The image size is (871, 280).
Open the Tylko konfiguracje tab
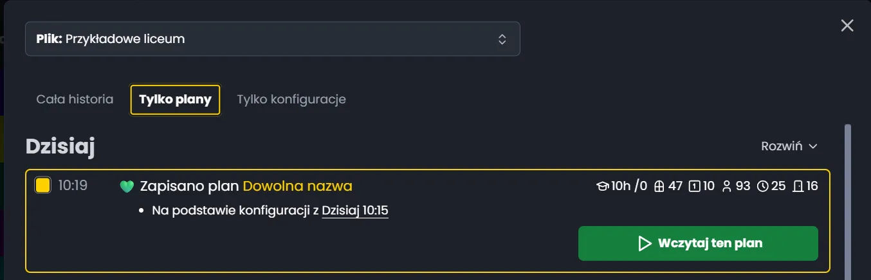(291, 100)
